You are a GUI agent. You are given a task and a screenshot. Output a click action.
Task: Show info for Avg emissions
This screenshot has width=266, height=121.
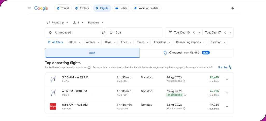184,81
